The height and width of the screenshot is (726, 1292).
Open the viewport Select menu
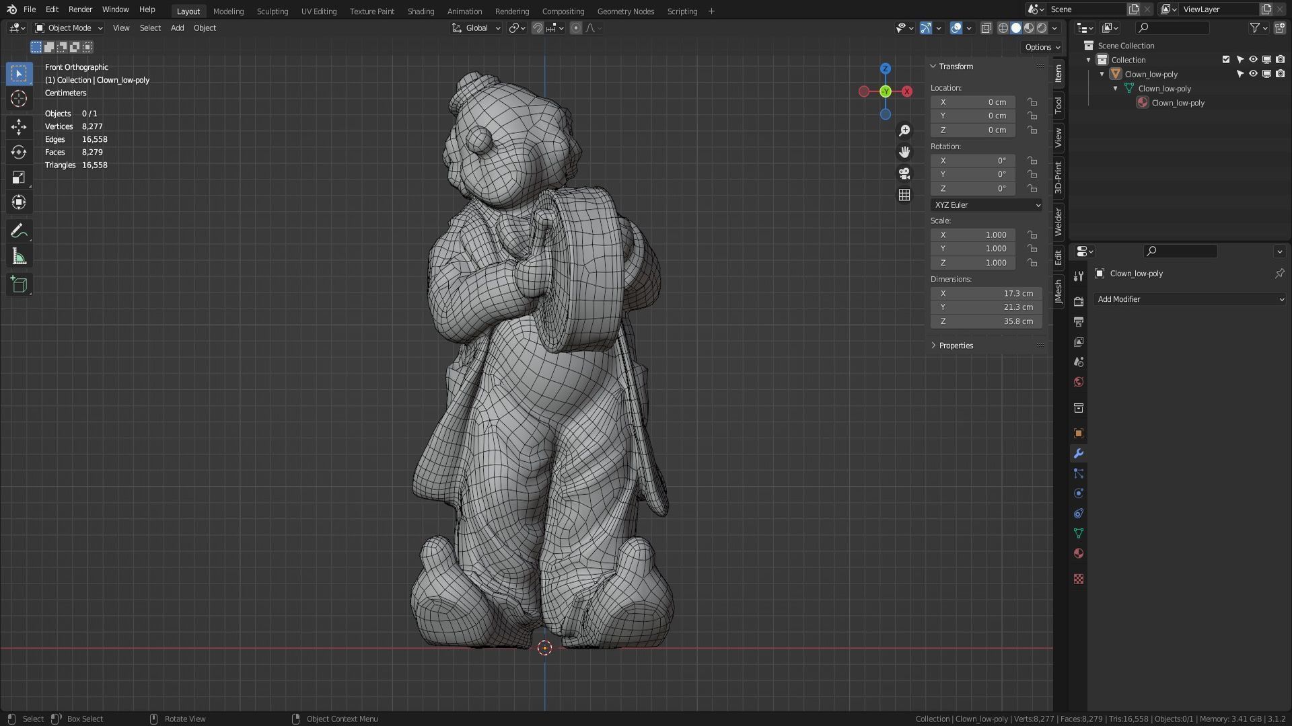pos(150,28)
